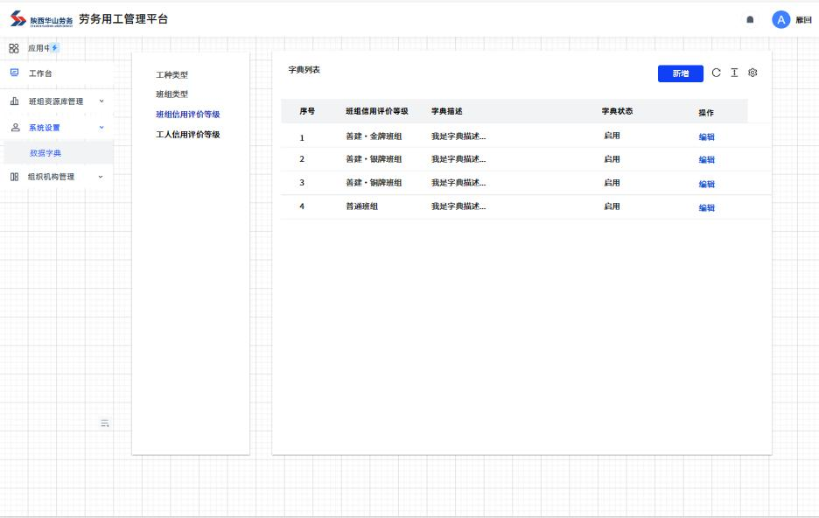Refresh the dictionary list
Viewport: 819px width, 518px height.
pos(716,73)
